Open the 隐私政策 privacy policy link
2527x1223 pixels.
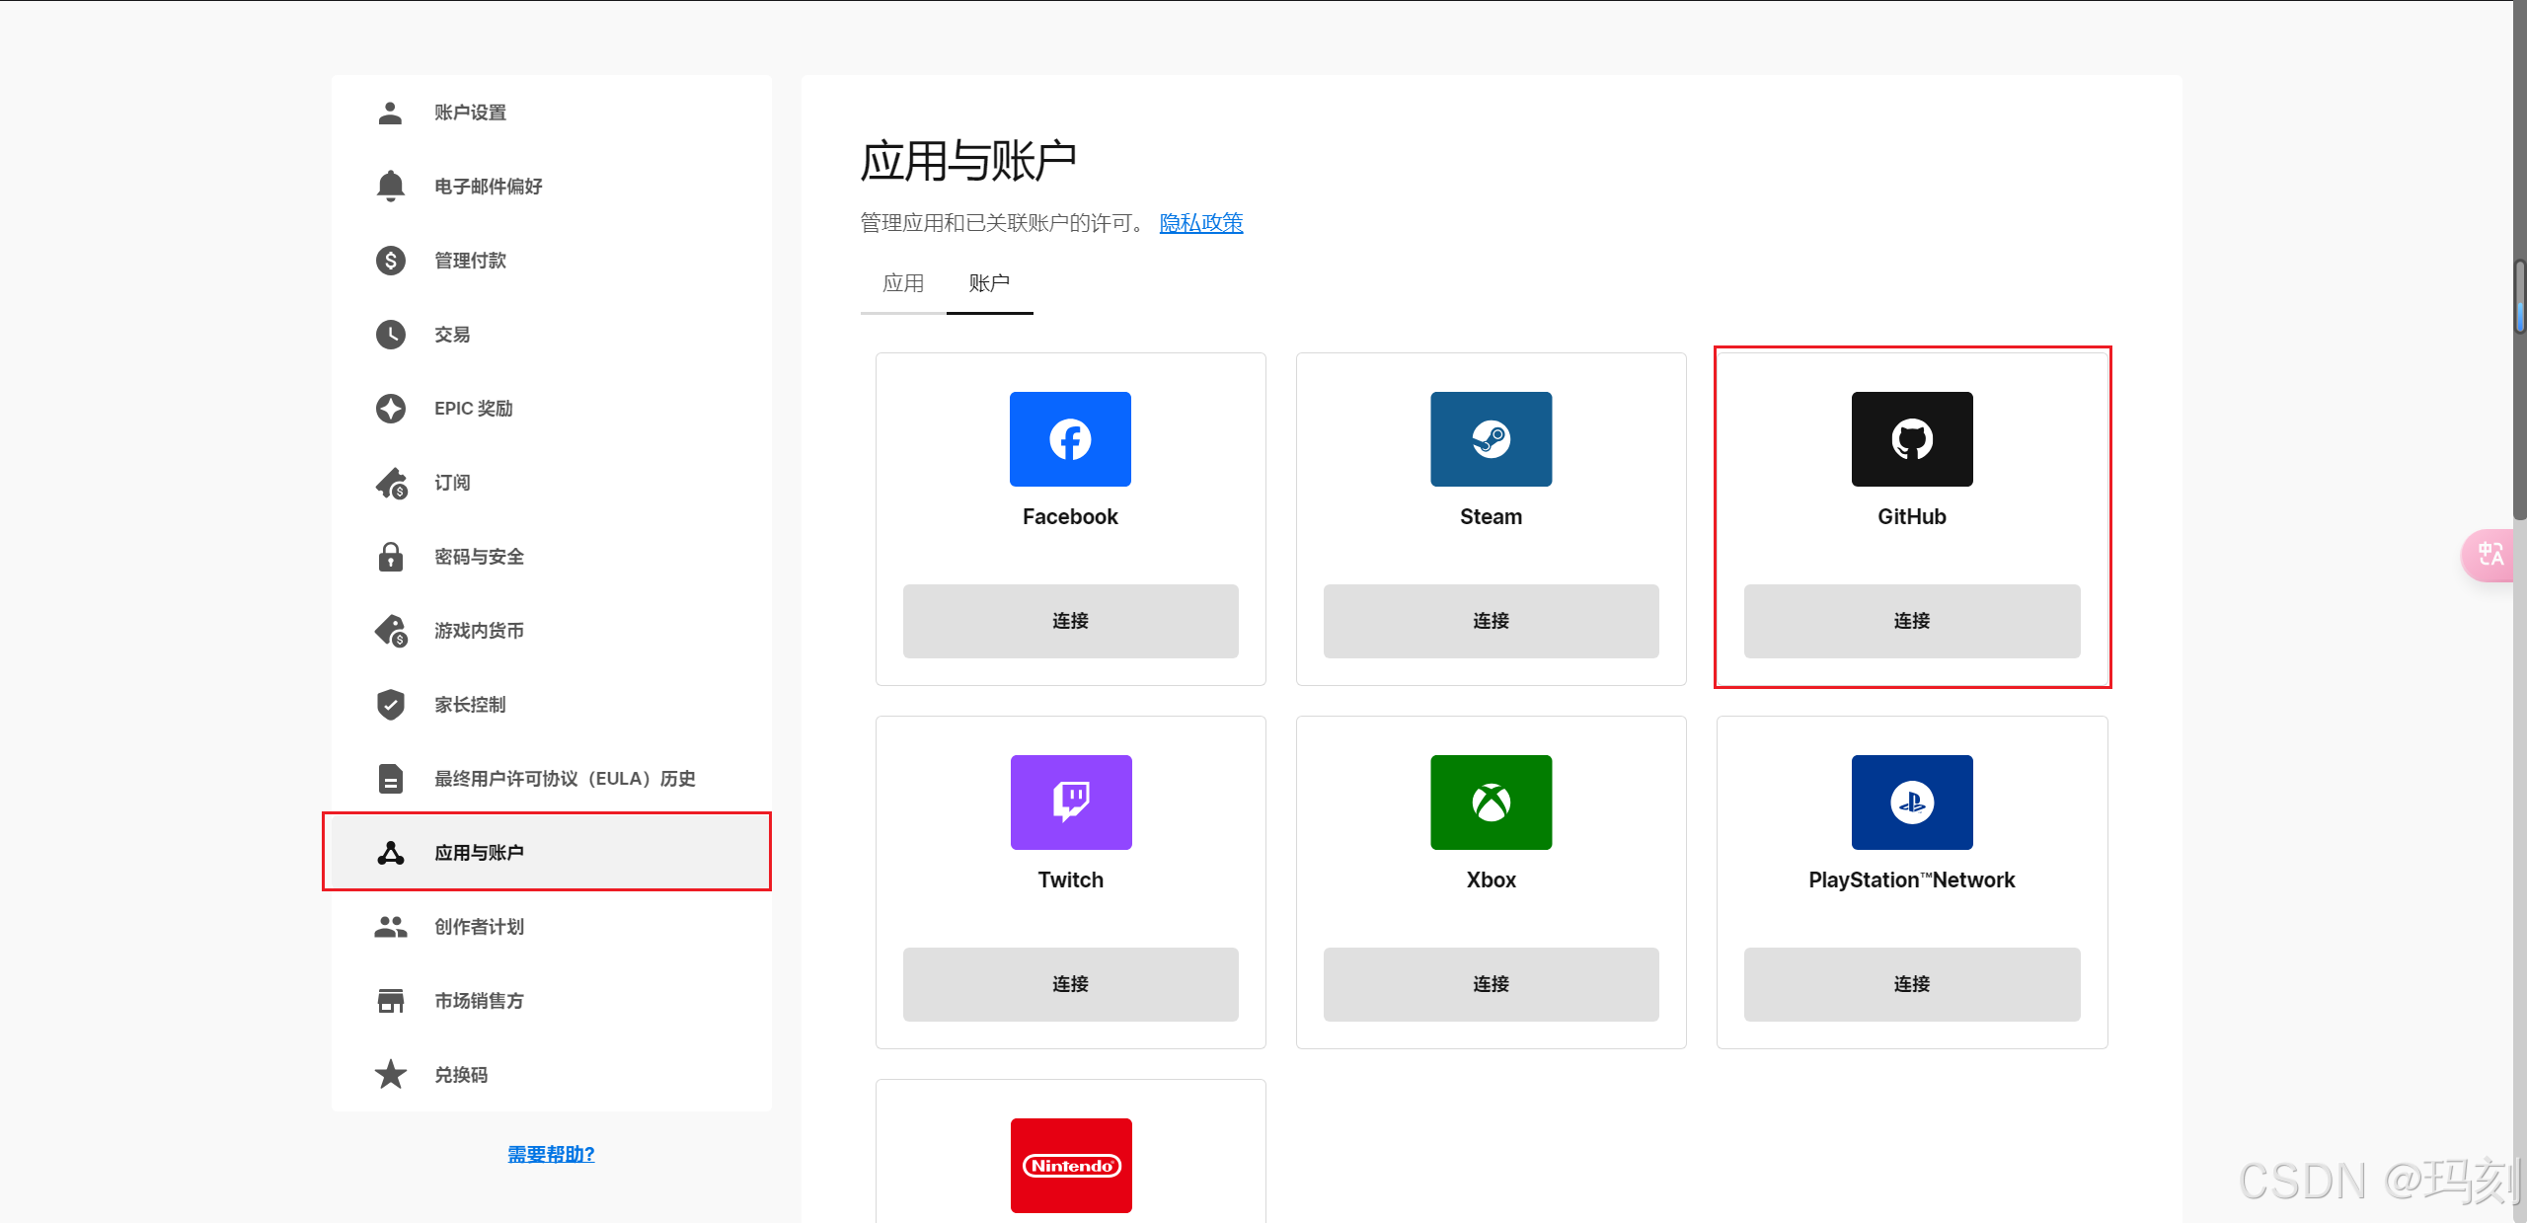click(x=1200, y=223)
